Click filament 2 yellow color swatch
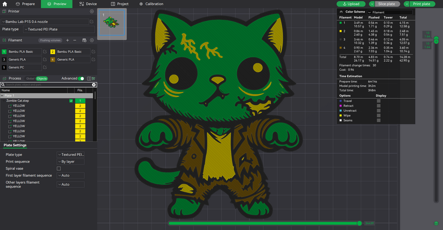 [x=52, y=51]
